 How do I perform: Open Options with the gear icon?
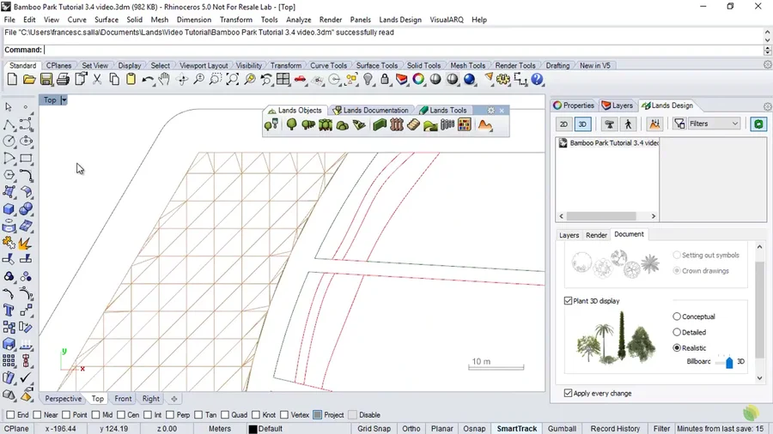click(502, 79)
